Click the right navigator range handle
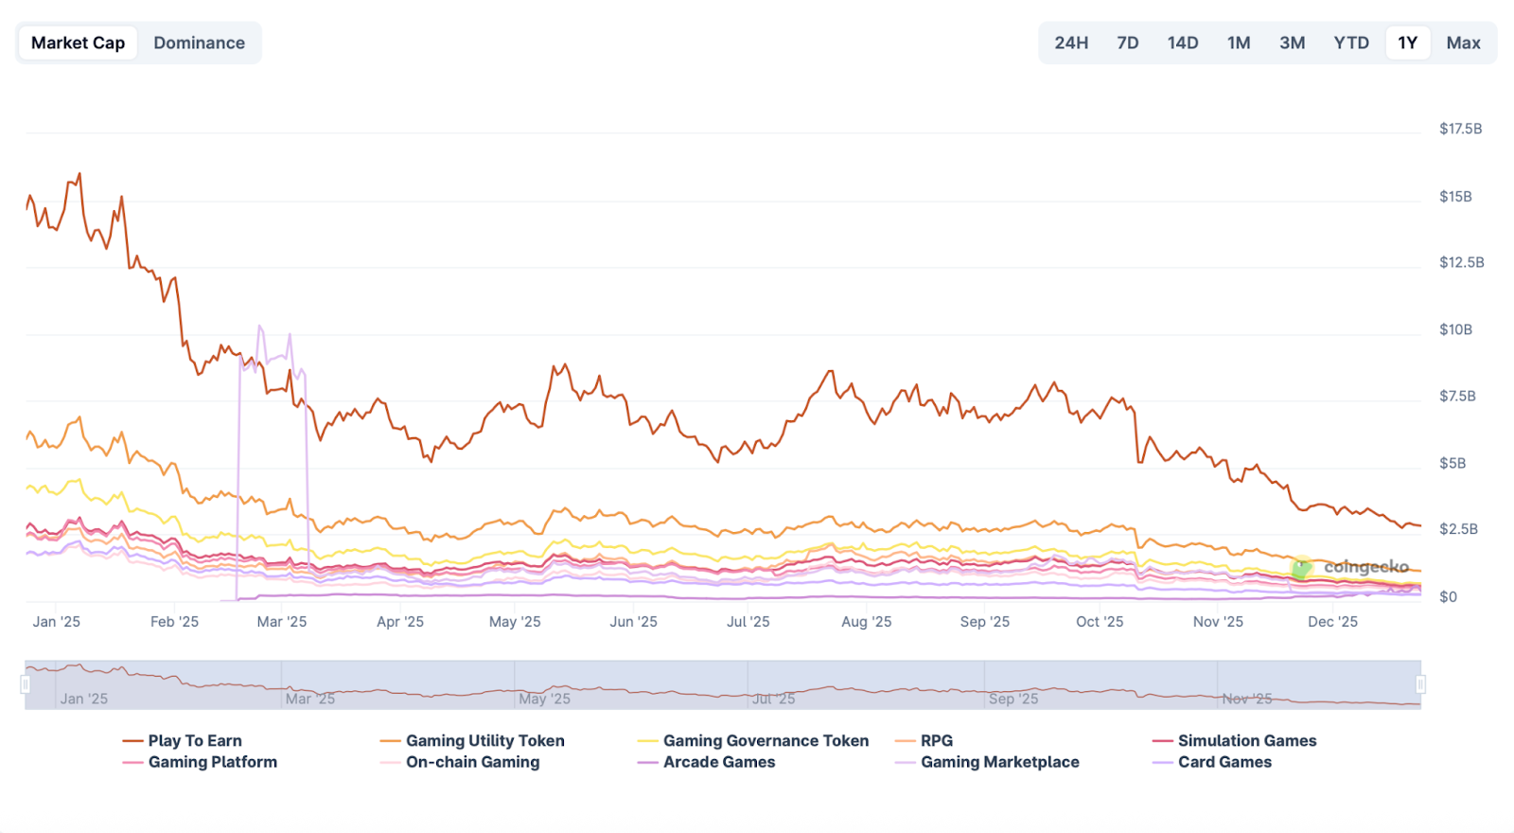 pyautogui.click(x=1420, y=684)
